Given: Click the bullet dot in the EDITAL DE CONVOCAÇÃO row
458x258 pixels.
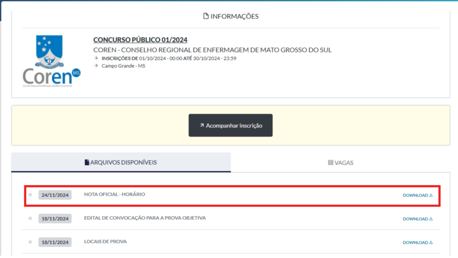Looking at the screenshot, I should [30, 218].
